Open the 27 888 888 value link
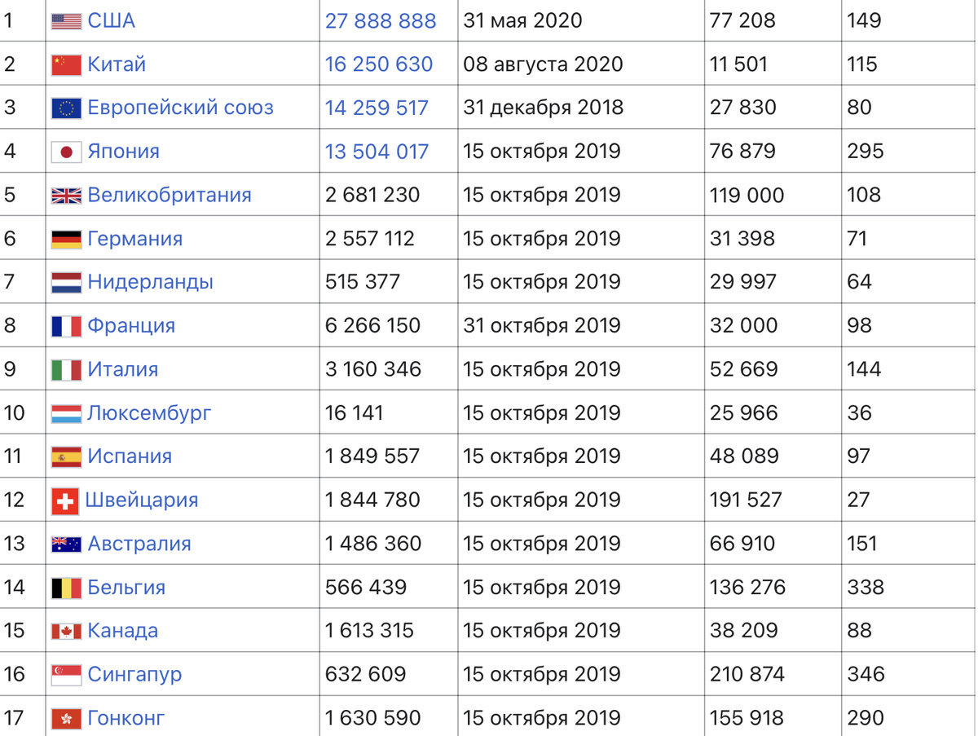The width and height of the screenshot is (978, 736). 381,20
